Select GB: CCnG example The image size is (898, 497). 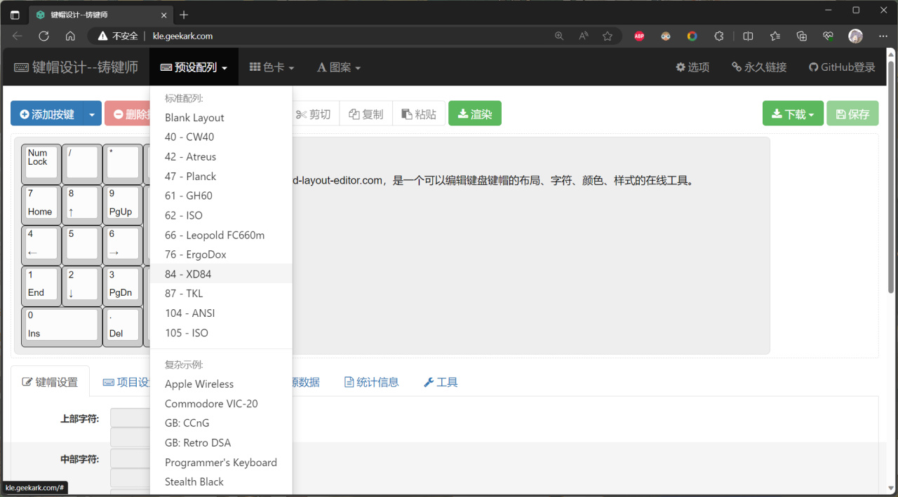(221, 423)
